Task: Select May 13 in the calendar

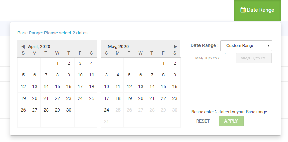Action: 140,87
